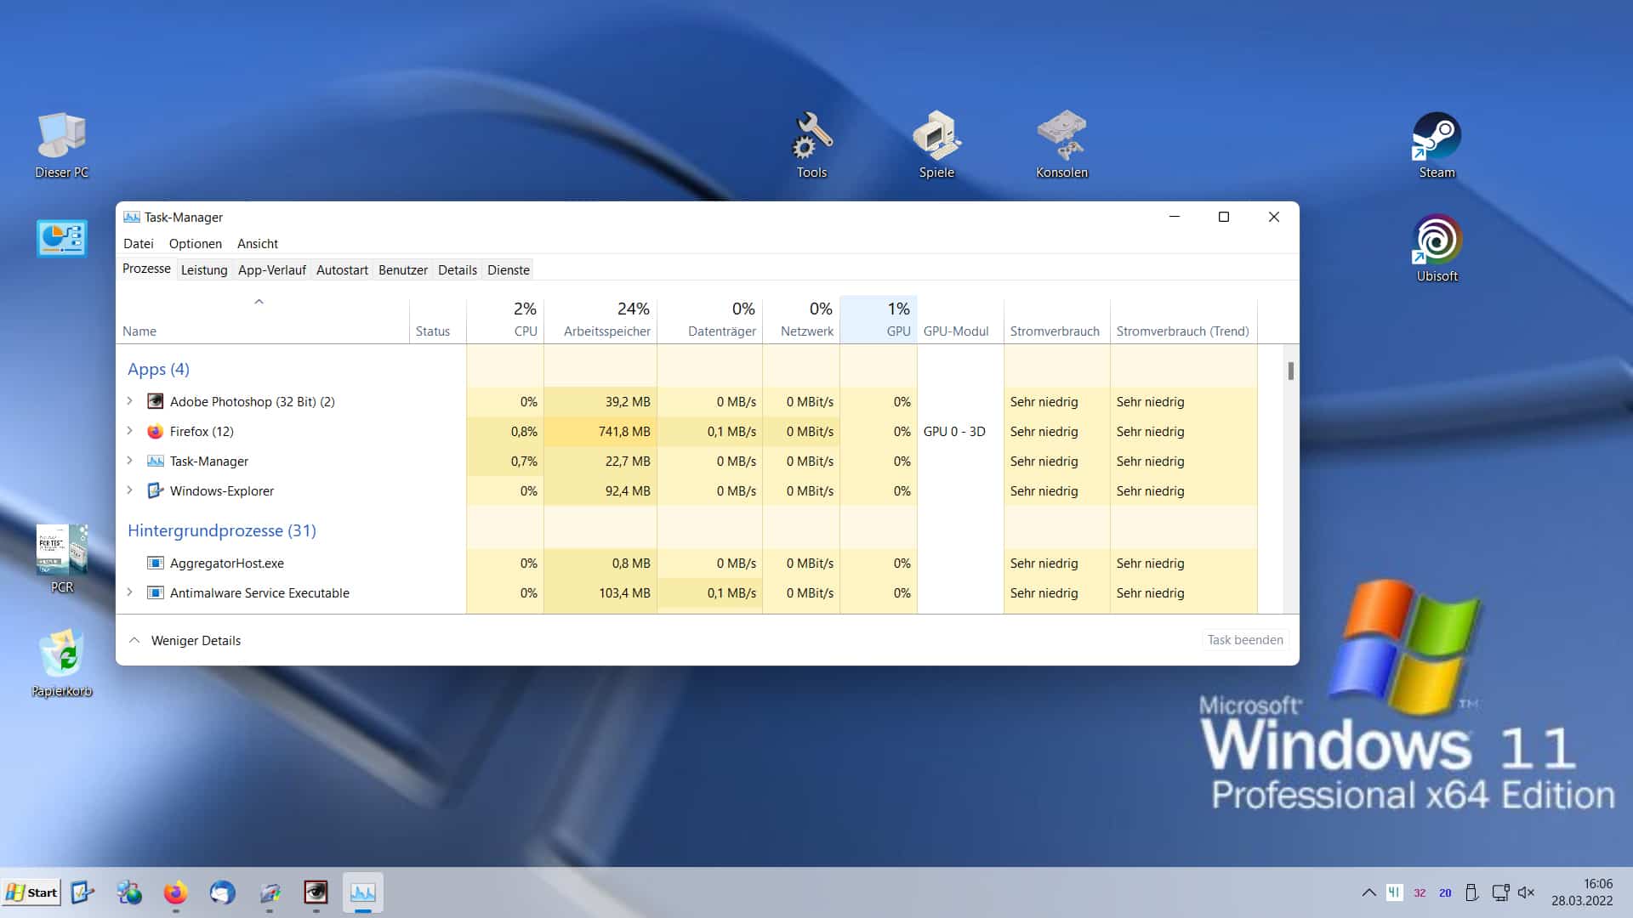This screenshot has width=1633, height=918.
Task: Open the Spiele desktop icon
Action: [936, 144]
